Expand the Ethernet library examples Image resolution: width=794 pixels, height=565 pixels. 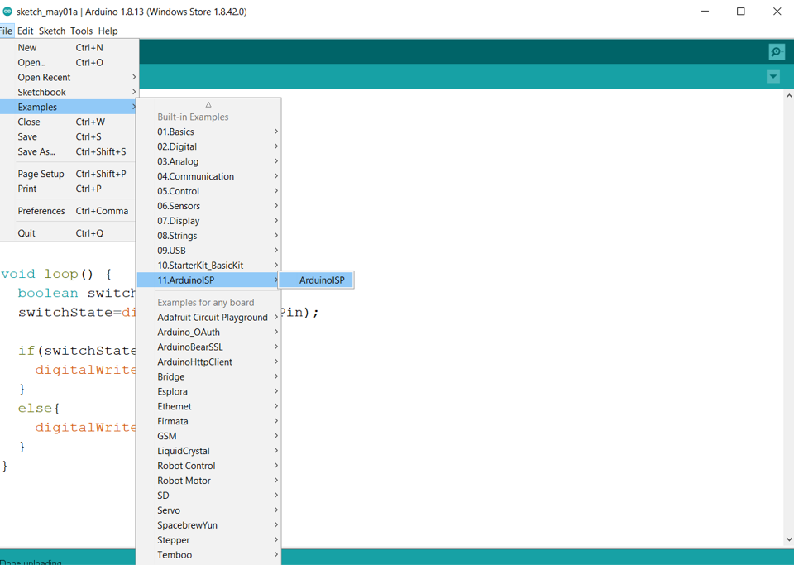pyautogui.click(x=208, y=406)
